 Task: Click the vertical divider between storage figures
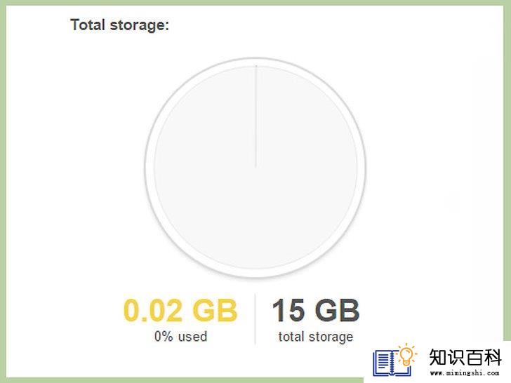[255, 319]
